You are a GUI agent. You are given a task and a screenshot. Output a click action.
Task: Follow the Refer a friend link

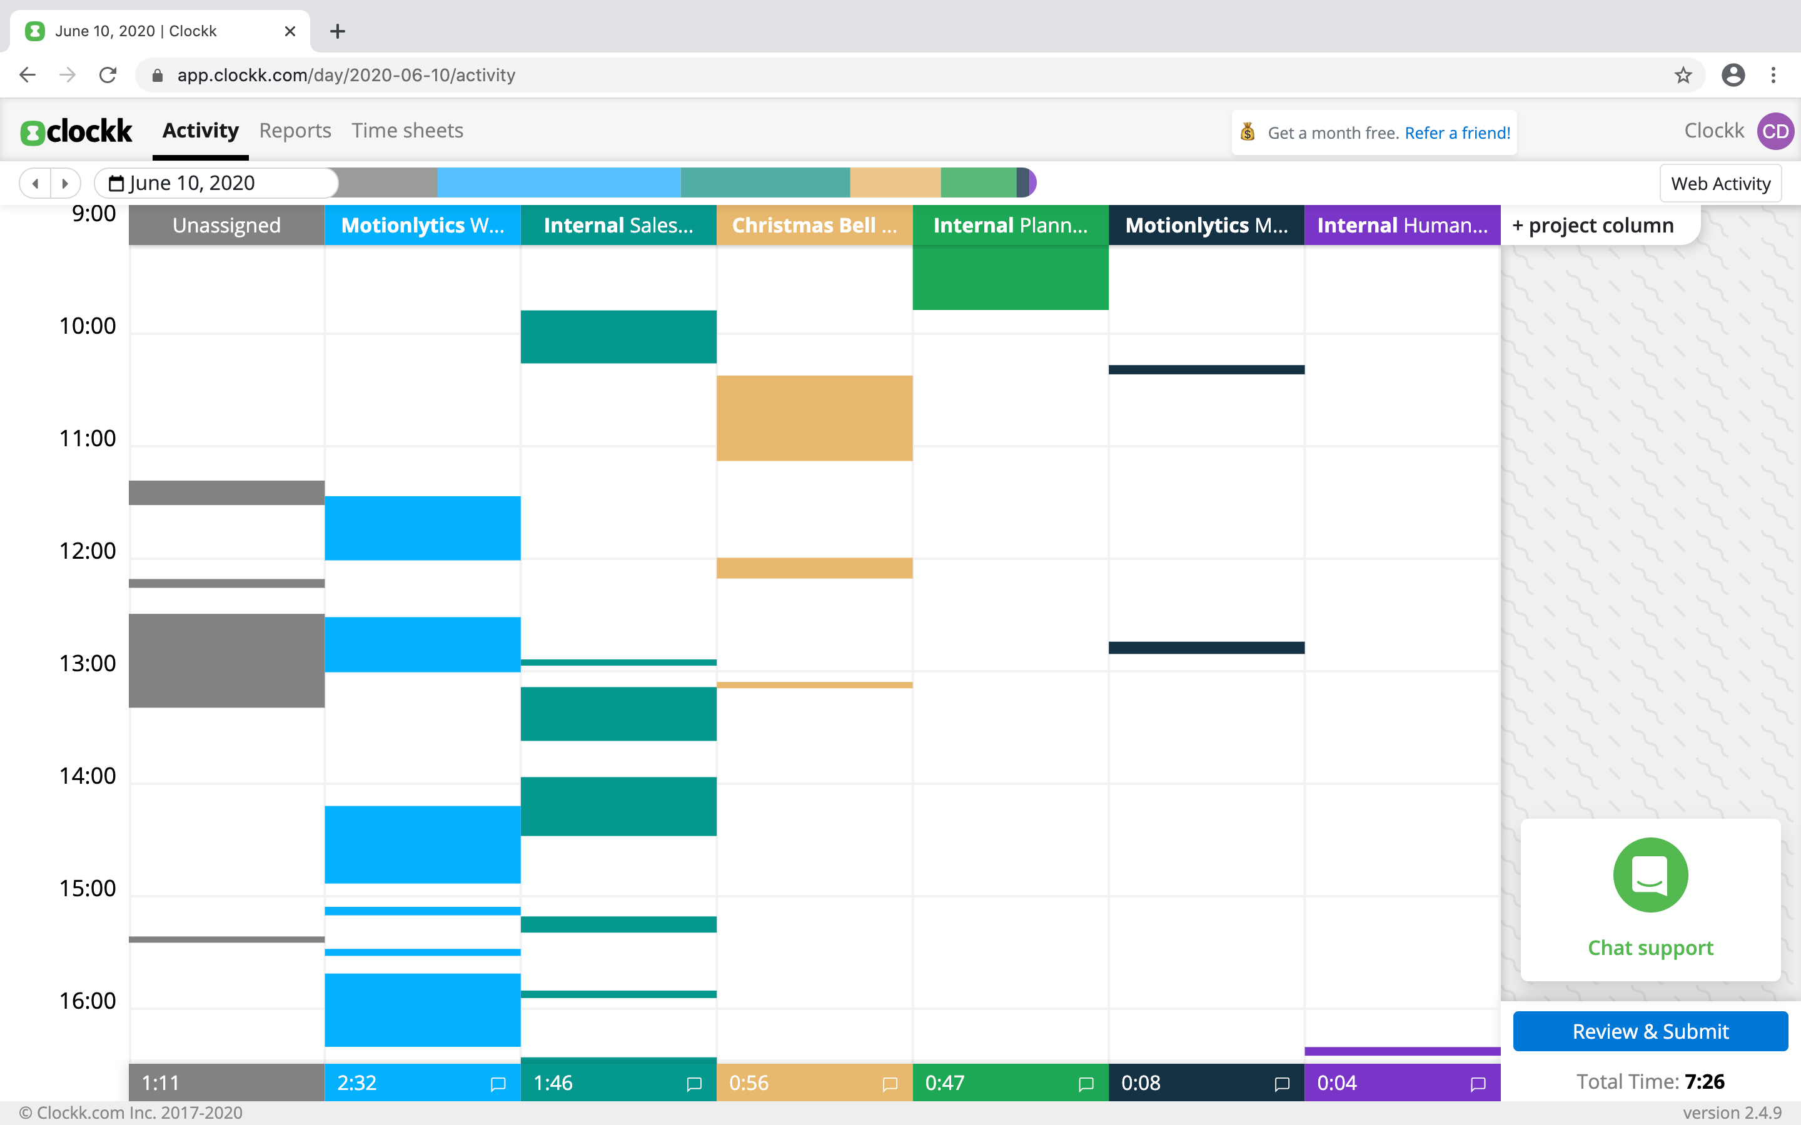[x=1457, y=132]
